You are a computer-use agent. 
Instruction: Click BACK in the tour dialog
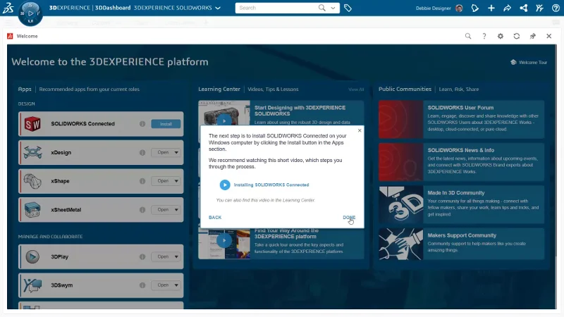pyautogui.click(x=215, y=218)
